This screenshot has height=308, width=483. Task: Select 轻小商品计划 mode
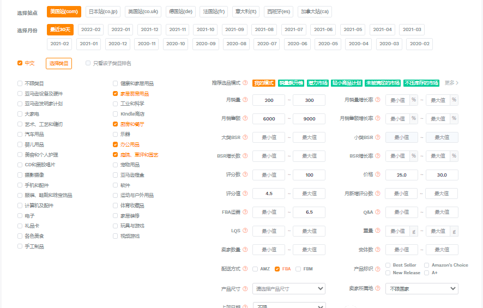point(347,83)
